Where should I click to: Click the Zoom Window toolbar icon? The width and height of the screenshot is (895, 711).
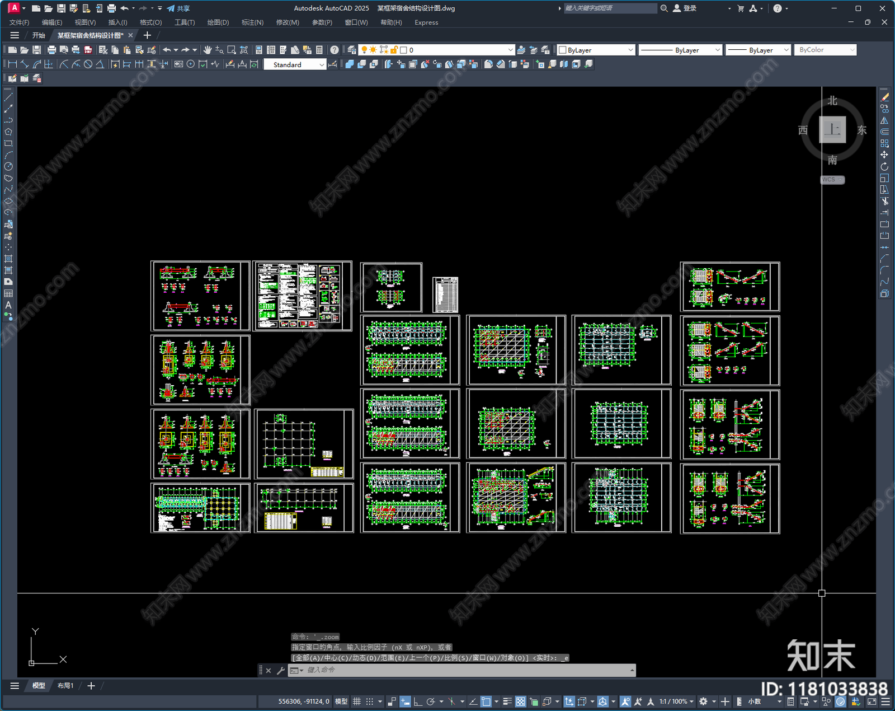[x=232, y=50]
